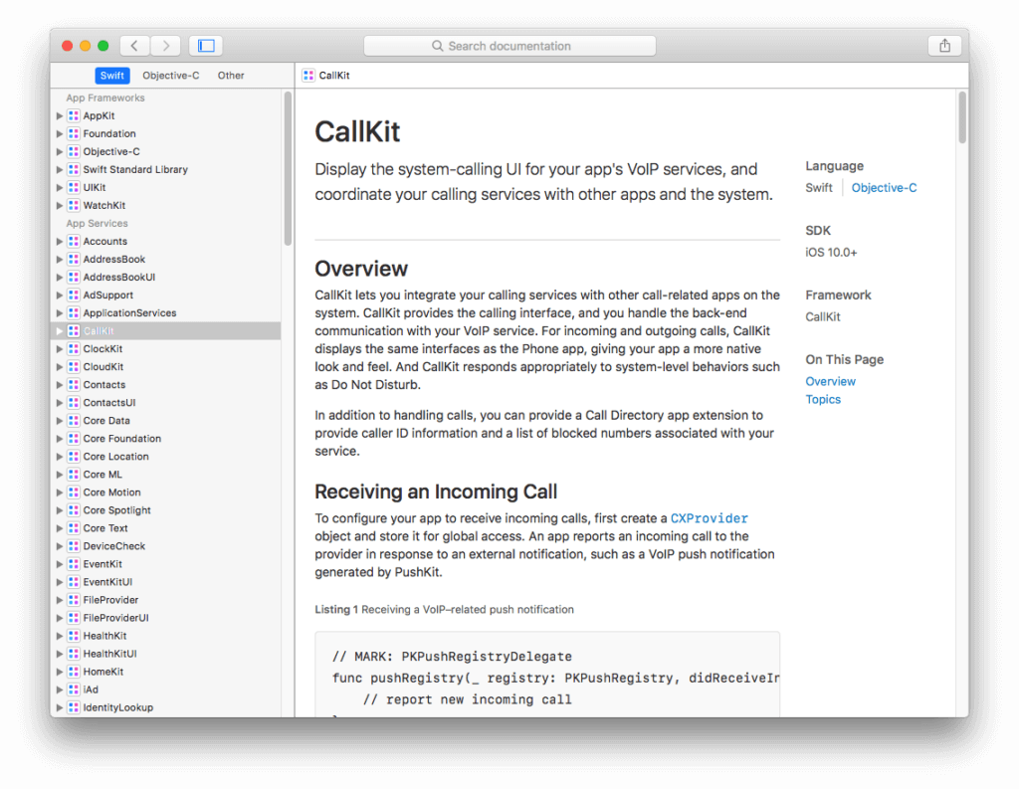Open the WatchKit framework icon

tap(74, 205)
